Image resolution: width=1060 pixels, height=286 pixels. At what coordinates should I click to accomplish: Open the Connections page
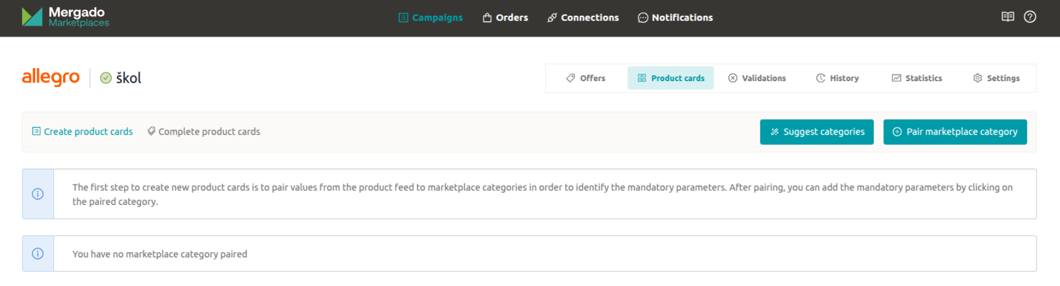coord(583,18)
